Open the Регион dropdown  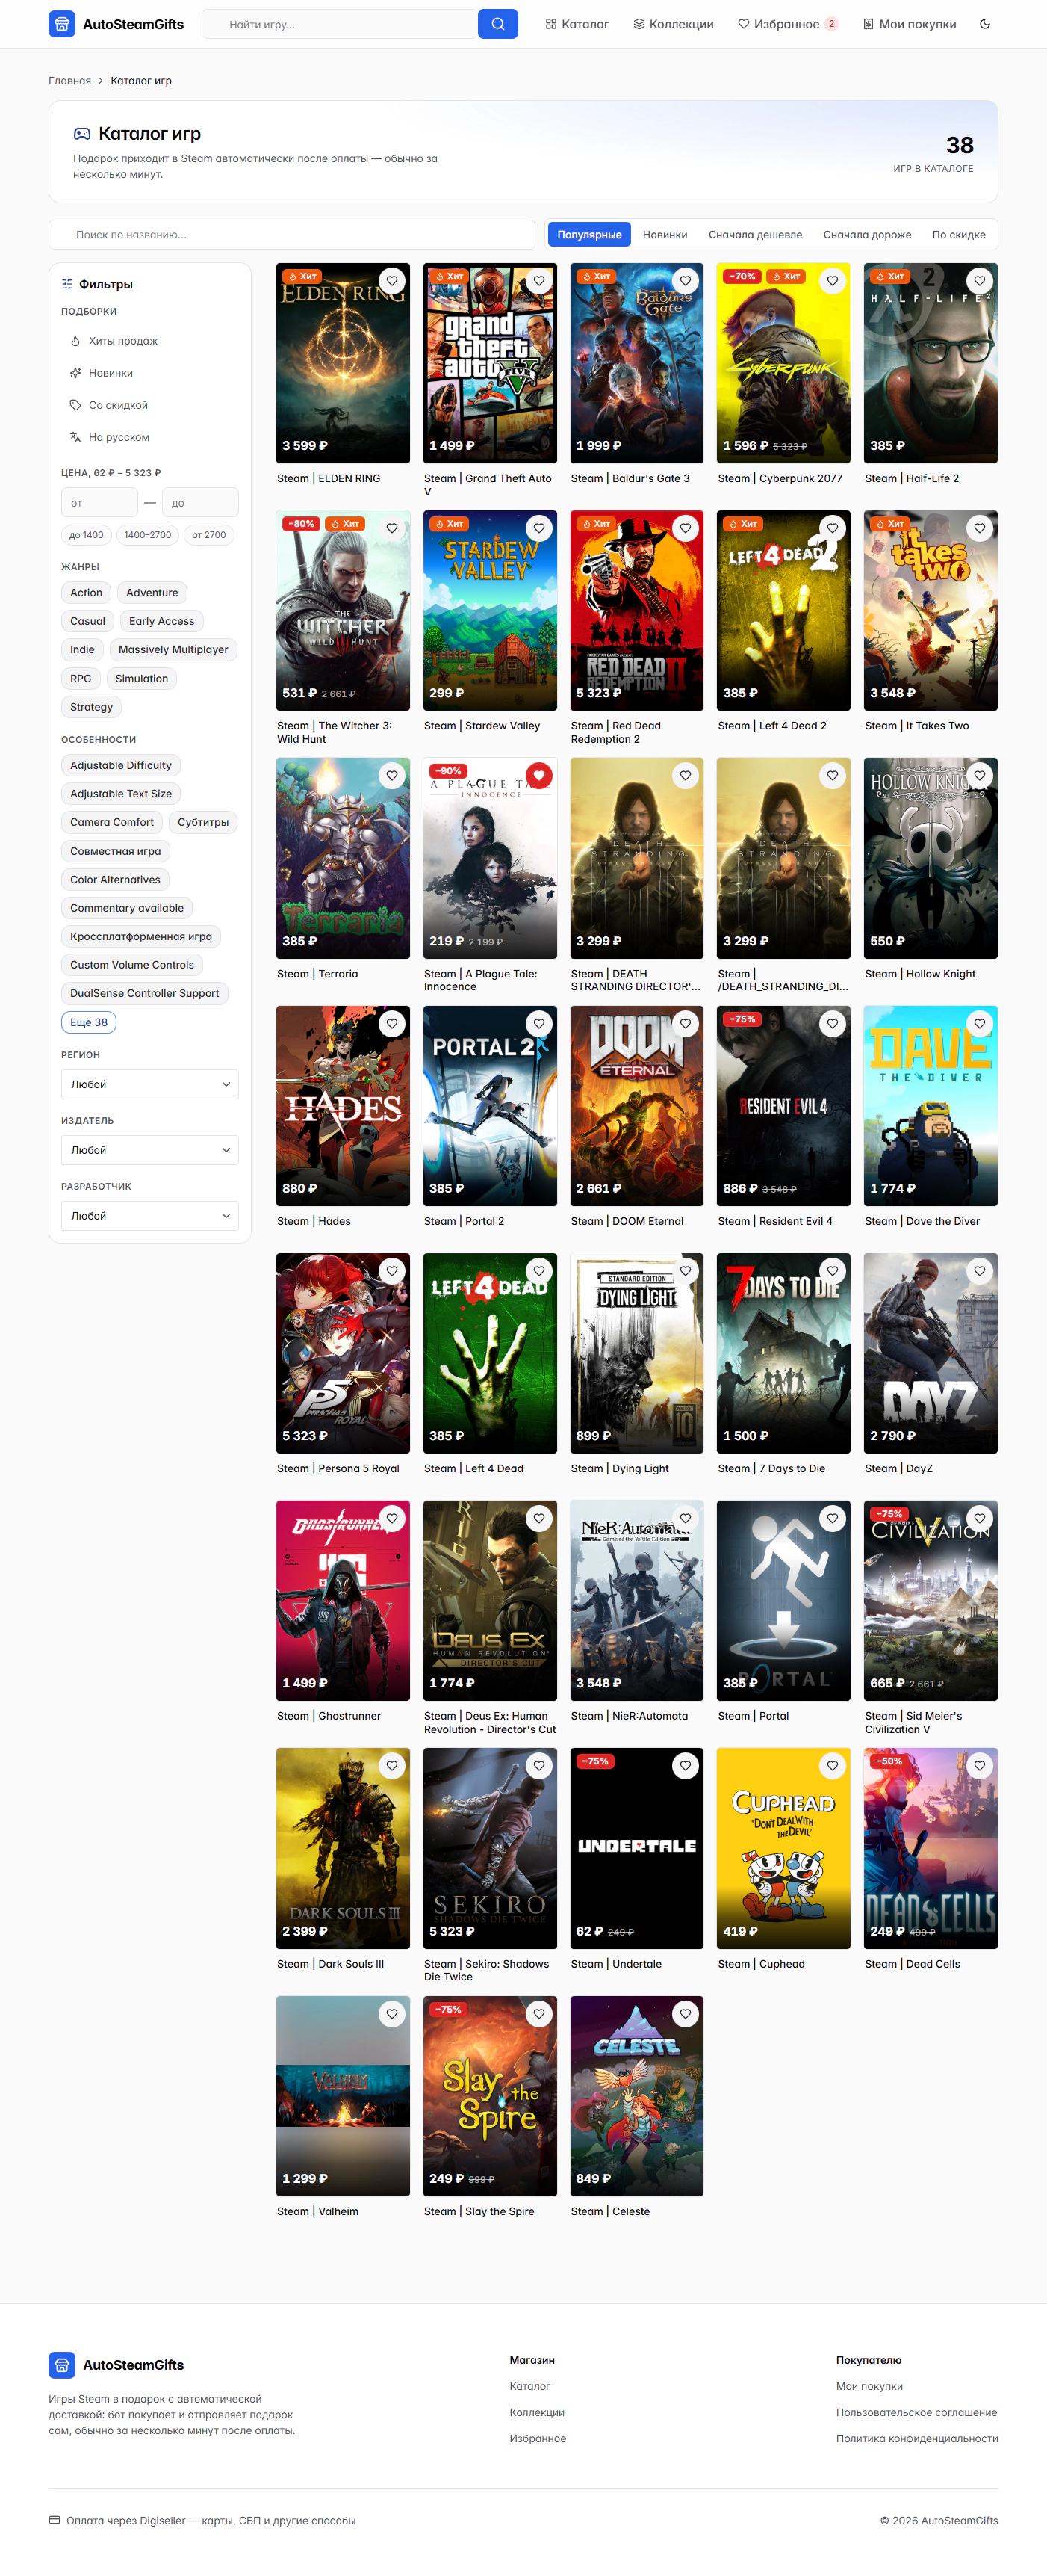[x=150, y=1084]
